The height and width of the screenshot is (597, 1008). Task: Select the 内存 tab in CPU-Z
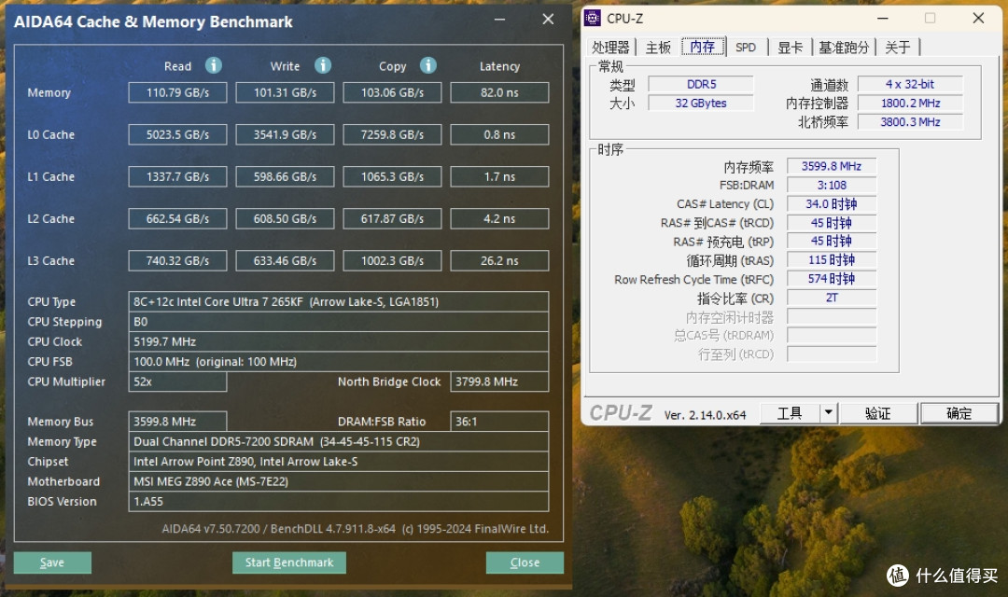point(703,47)
